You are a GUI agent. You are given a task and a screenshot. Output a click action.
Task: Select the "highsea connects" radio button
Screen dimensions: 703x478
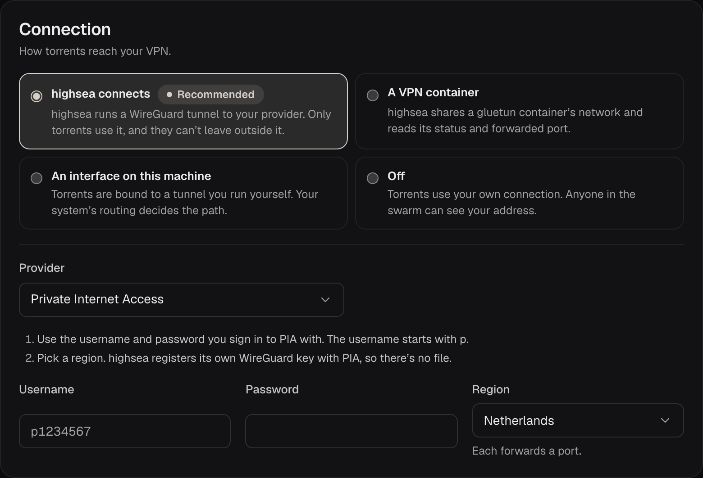pos(37,96)
